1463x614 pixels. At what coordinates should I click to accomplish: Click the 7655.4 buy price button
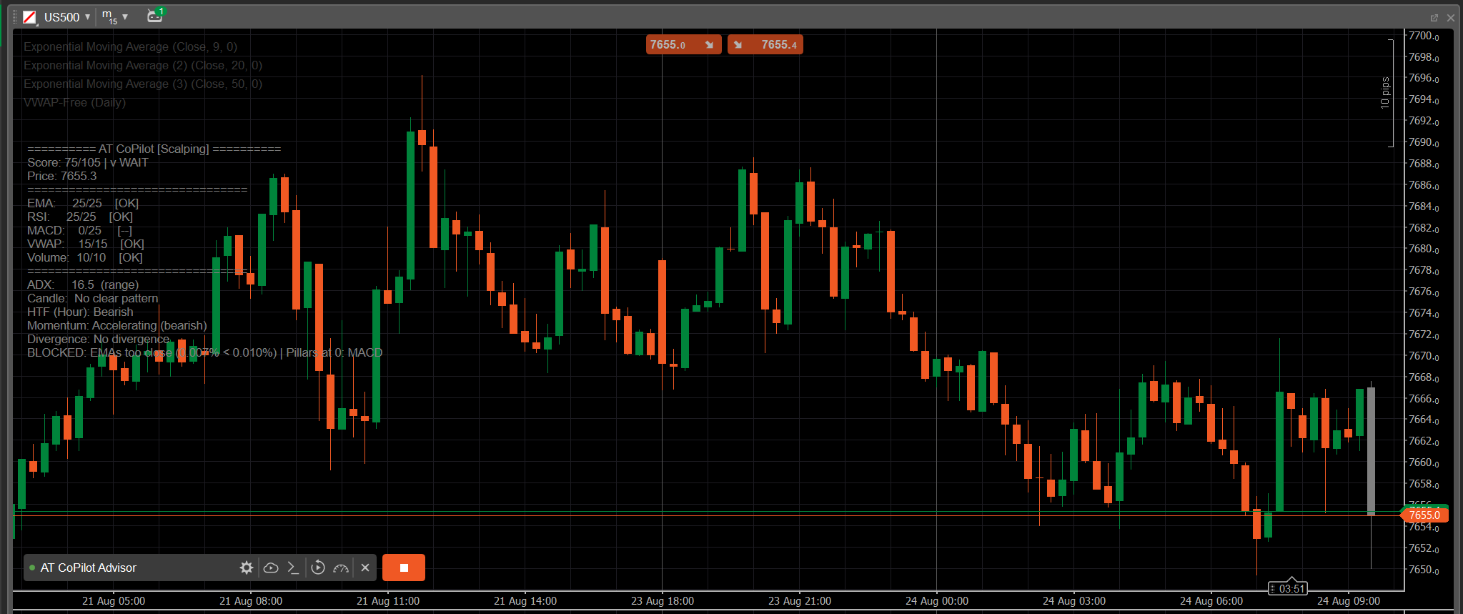coord(765,44)
